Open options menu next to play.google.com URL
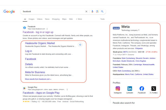This screenshot has height=110, width=166. (67, 89)
